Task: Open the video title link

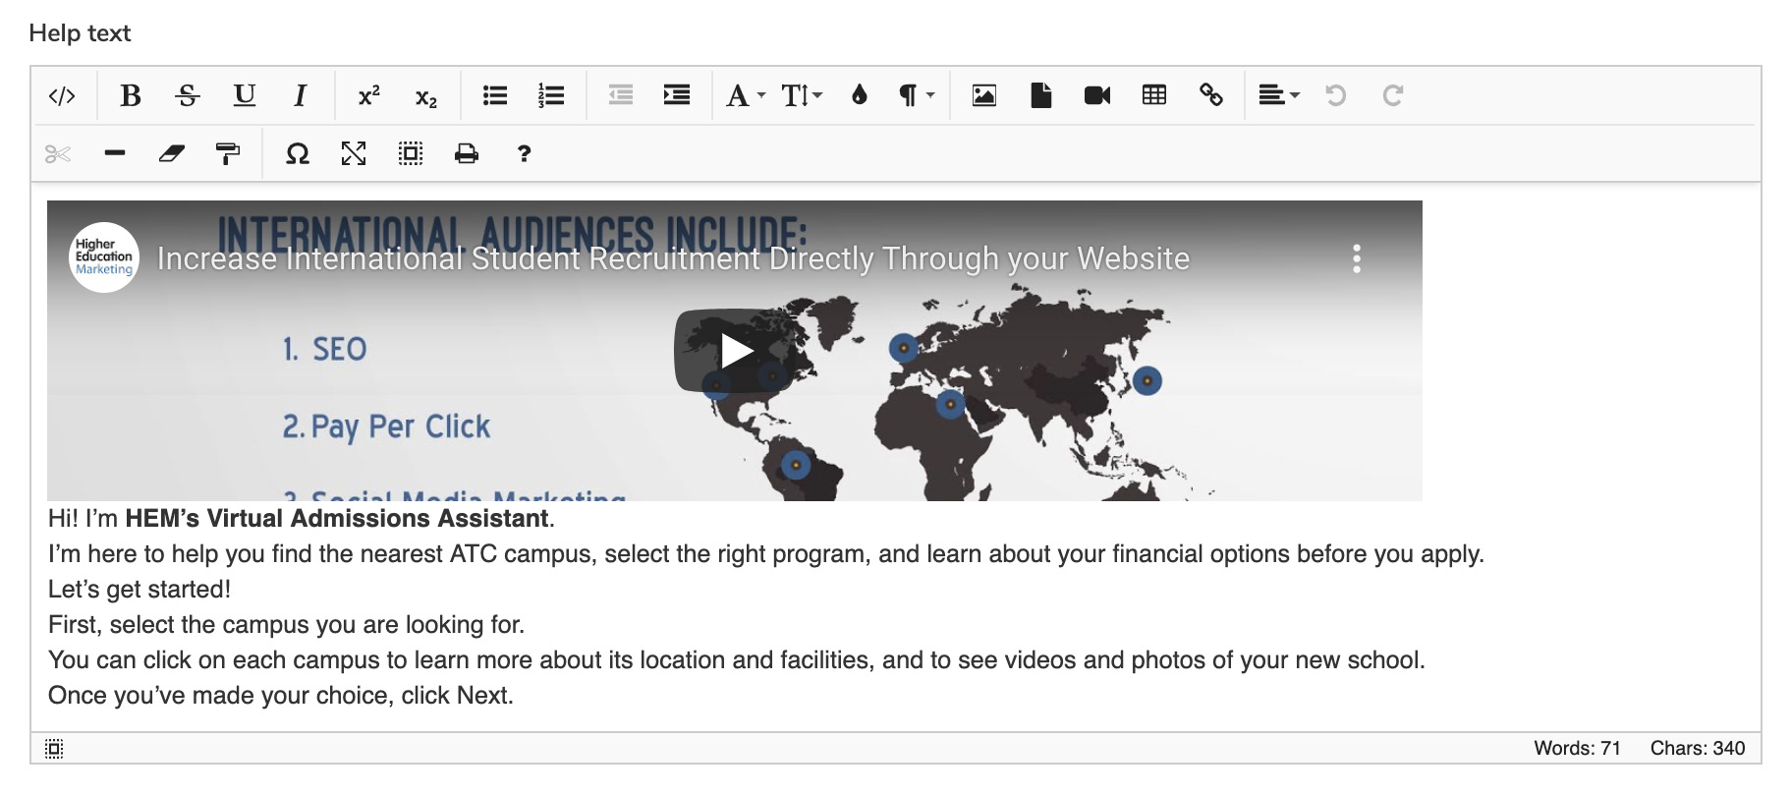Action: coord(673,258)
